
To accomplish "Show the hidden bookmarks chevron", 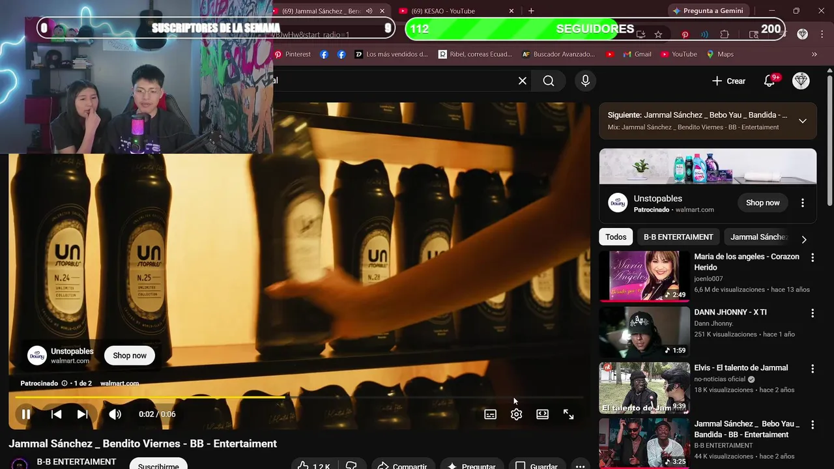I will [814, 54].
